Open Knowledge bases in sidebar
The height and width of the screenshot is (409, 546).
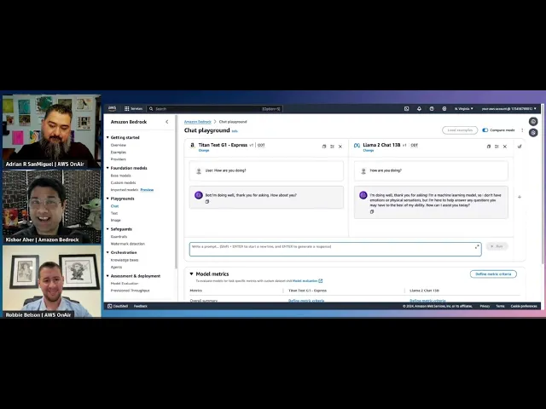125,260
